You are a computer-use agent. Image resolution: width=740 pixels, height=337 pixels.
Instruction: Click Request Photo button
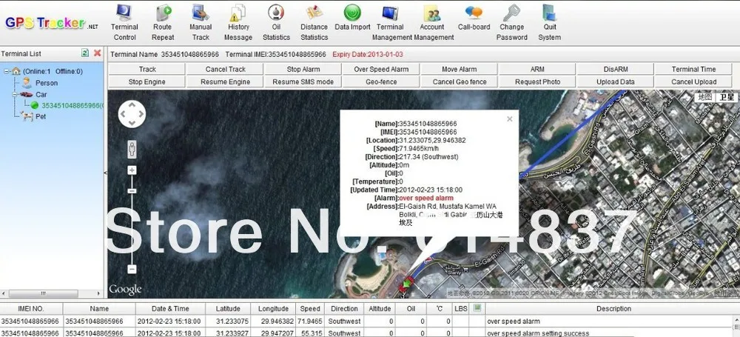537,81
